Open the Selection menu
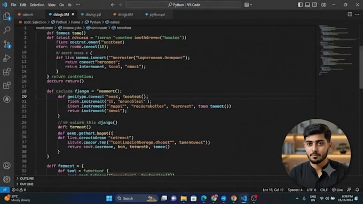Viewport: 363px width, 204px height. coord(37,5)
